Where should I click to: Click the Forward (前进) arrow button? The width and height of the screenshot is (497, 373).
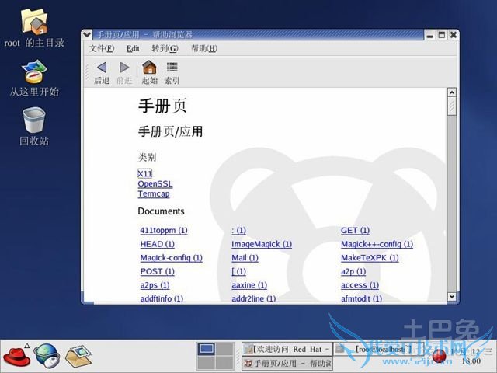click(124, 73)
